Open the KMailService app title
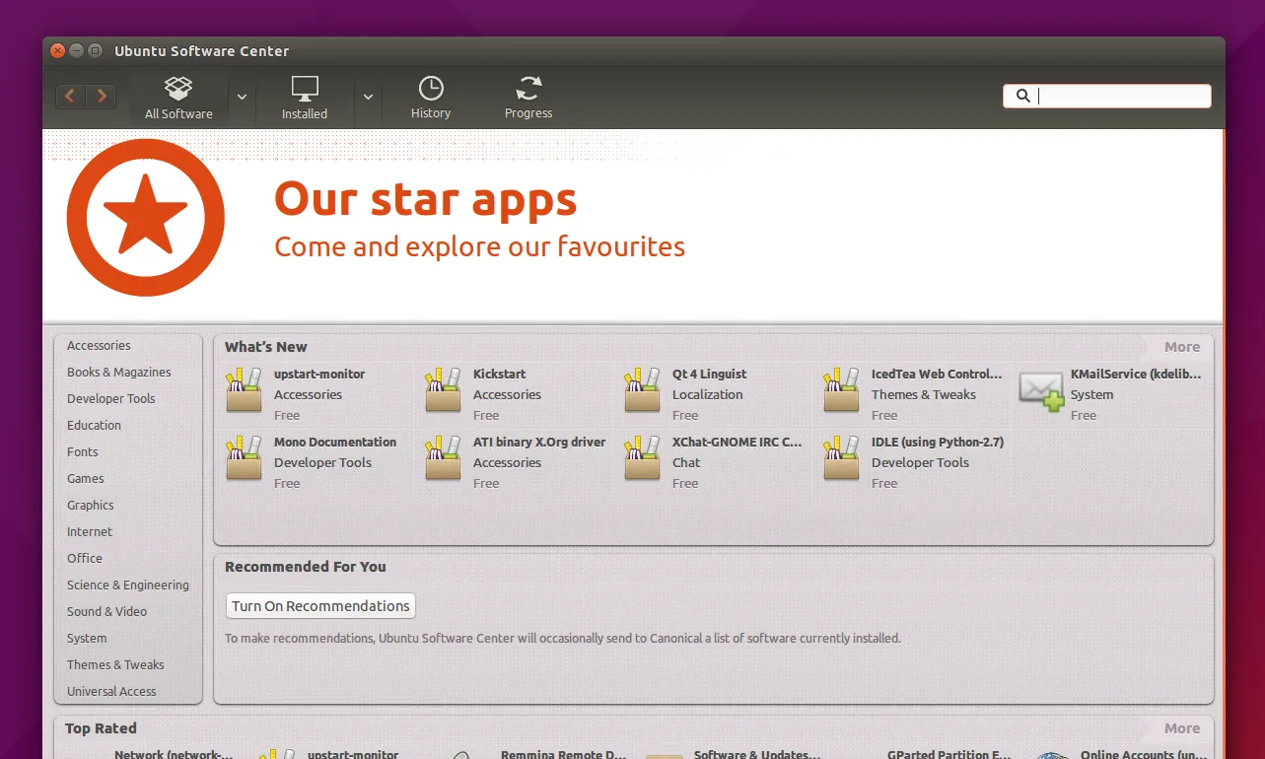1265x759 pixels. 1136,375
